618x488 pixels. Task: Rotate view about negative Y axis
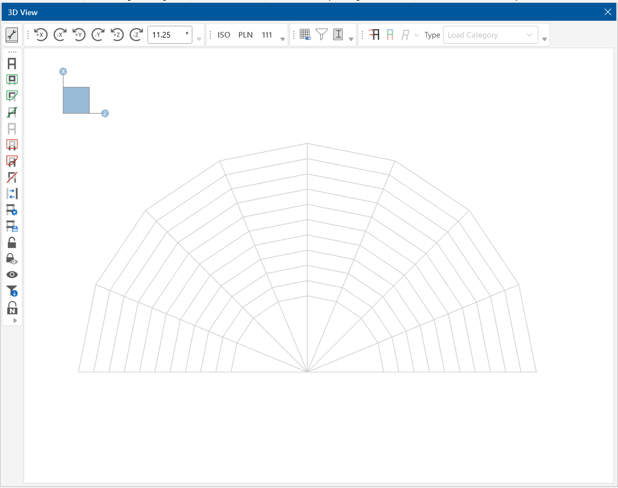click(x=98, y=35)
